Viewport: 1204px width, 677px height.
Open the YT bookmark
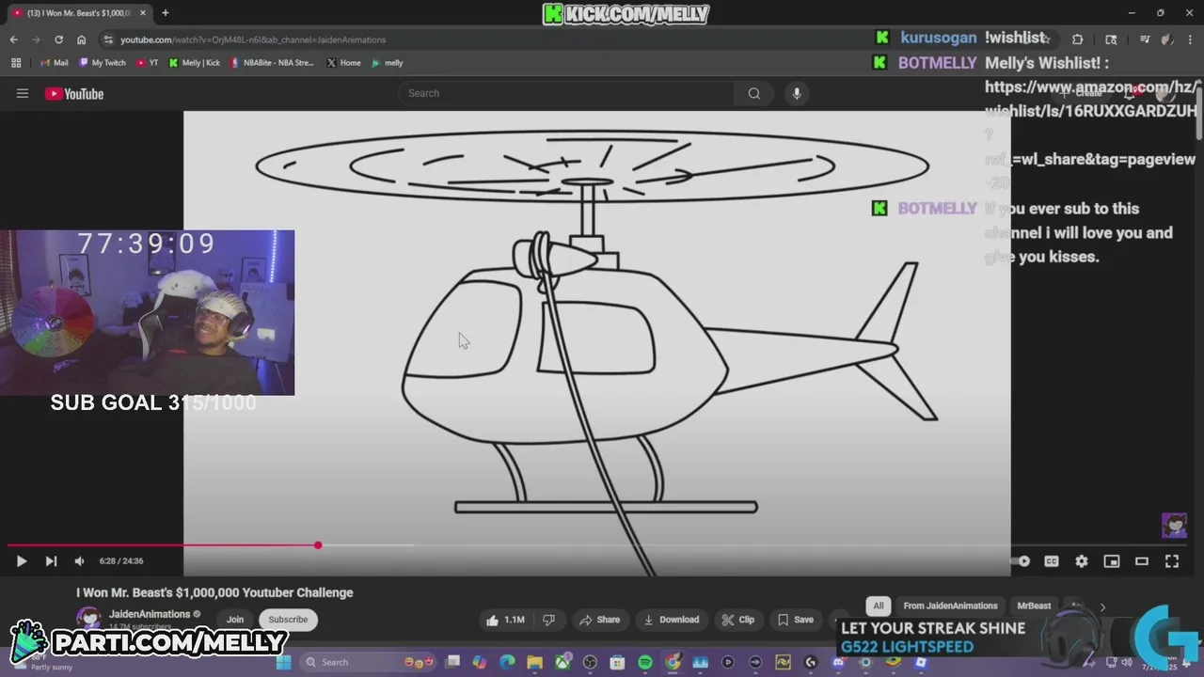click(148, 63)
